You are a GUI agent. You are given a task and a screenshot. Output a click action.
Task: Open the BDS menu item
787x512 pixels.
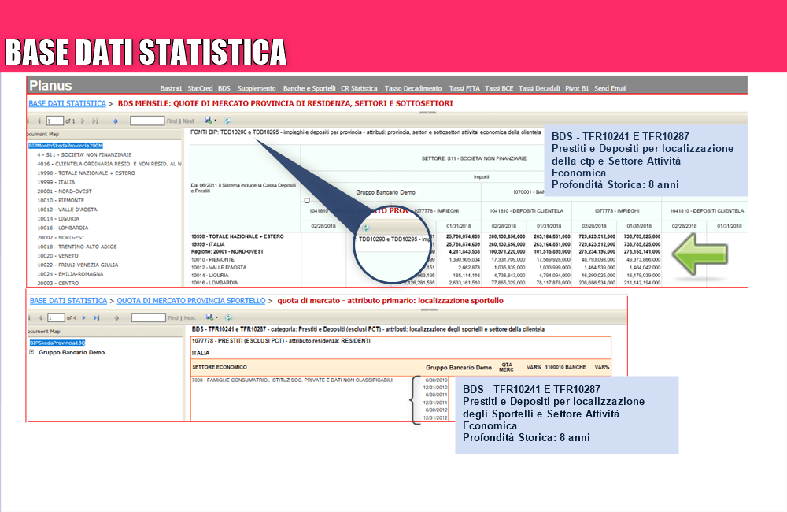click(x=224, y=88)
